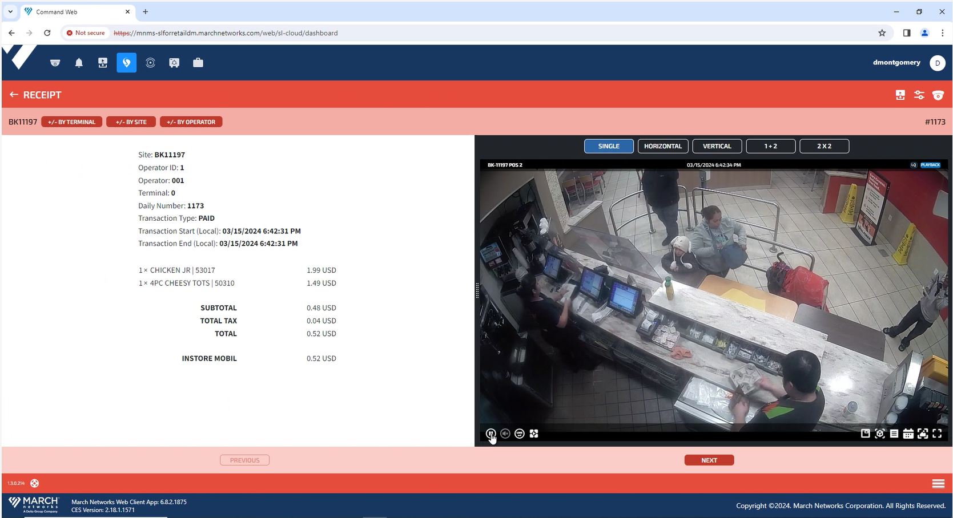The width and height of the screenshot is (953, 518).
Task: Click the PLAYBACK badge on video
Action: (930, 165)
